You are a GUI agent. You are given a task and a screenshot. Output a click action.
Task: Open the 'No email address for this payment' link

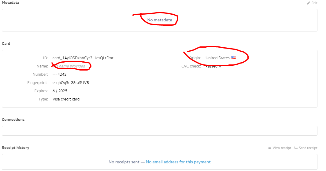click(178, 162)
